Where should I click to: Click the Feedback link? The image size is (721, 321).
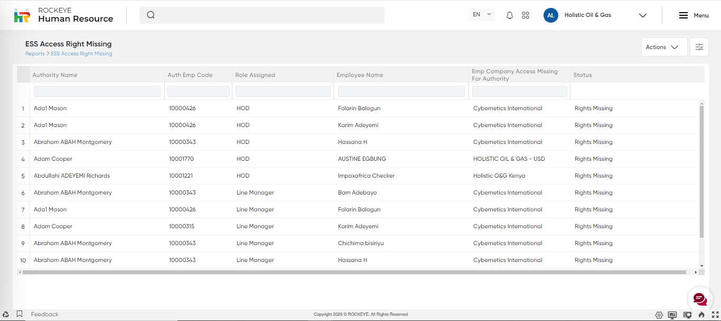(45, 314)
